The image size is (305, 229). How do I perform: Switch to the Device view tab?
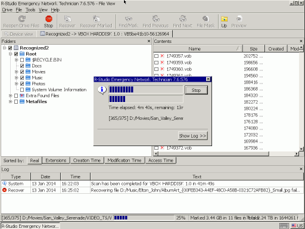click(19, 34)
